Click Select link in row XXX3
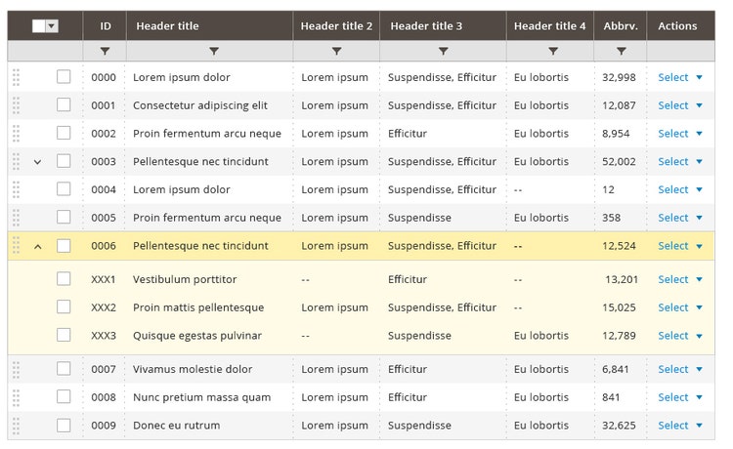 [x=673, y=336]
